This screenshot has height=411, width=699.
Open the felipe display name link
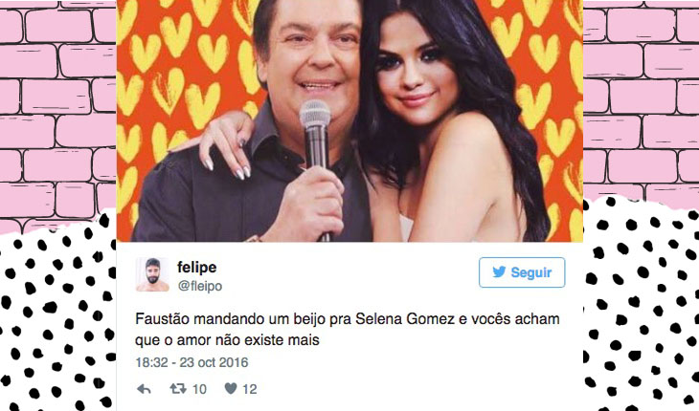[196, 268]
